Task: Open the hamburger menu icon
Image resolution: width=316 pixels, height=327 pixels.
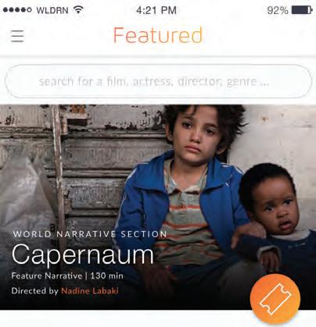Action: (17, 36)
